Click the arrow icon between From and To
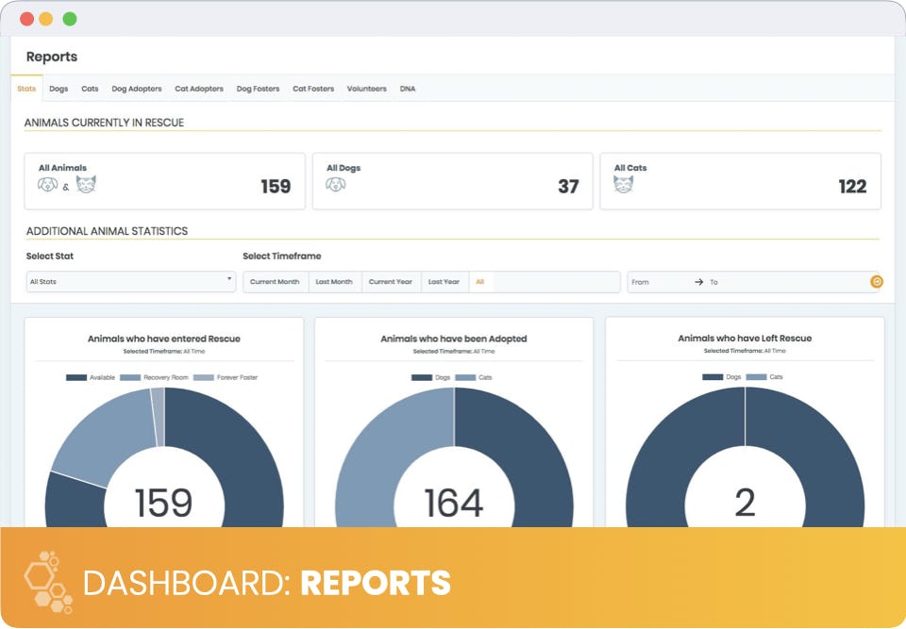Screen dimensions: 906x629 [698, 282]
